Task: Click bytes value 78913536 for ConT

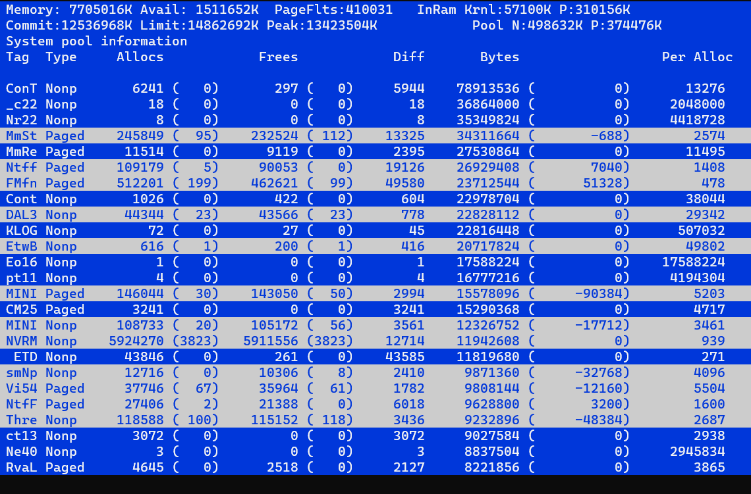Action: tap(487, 88)
